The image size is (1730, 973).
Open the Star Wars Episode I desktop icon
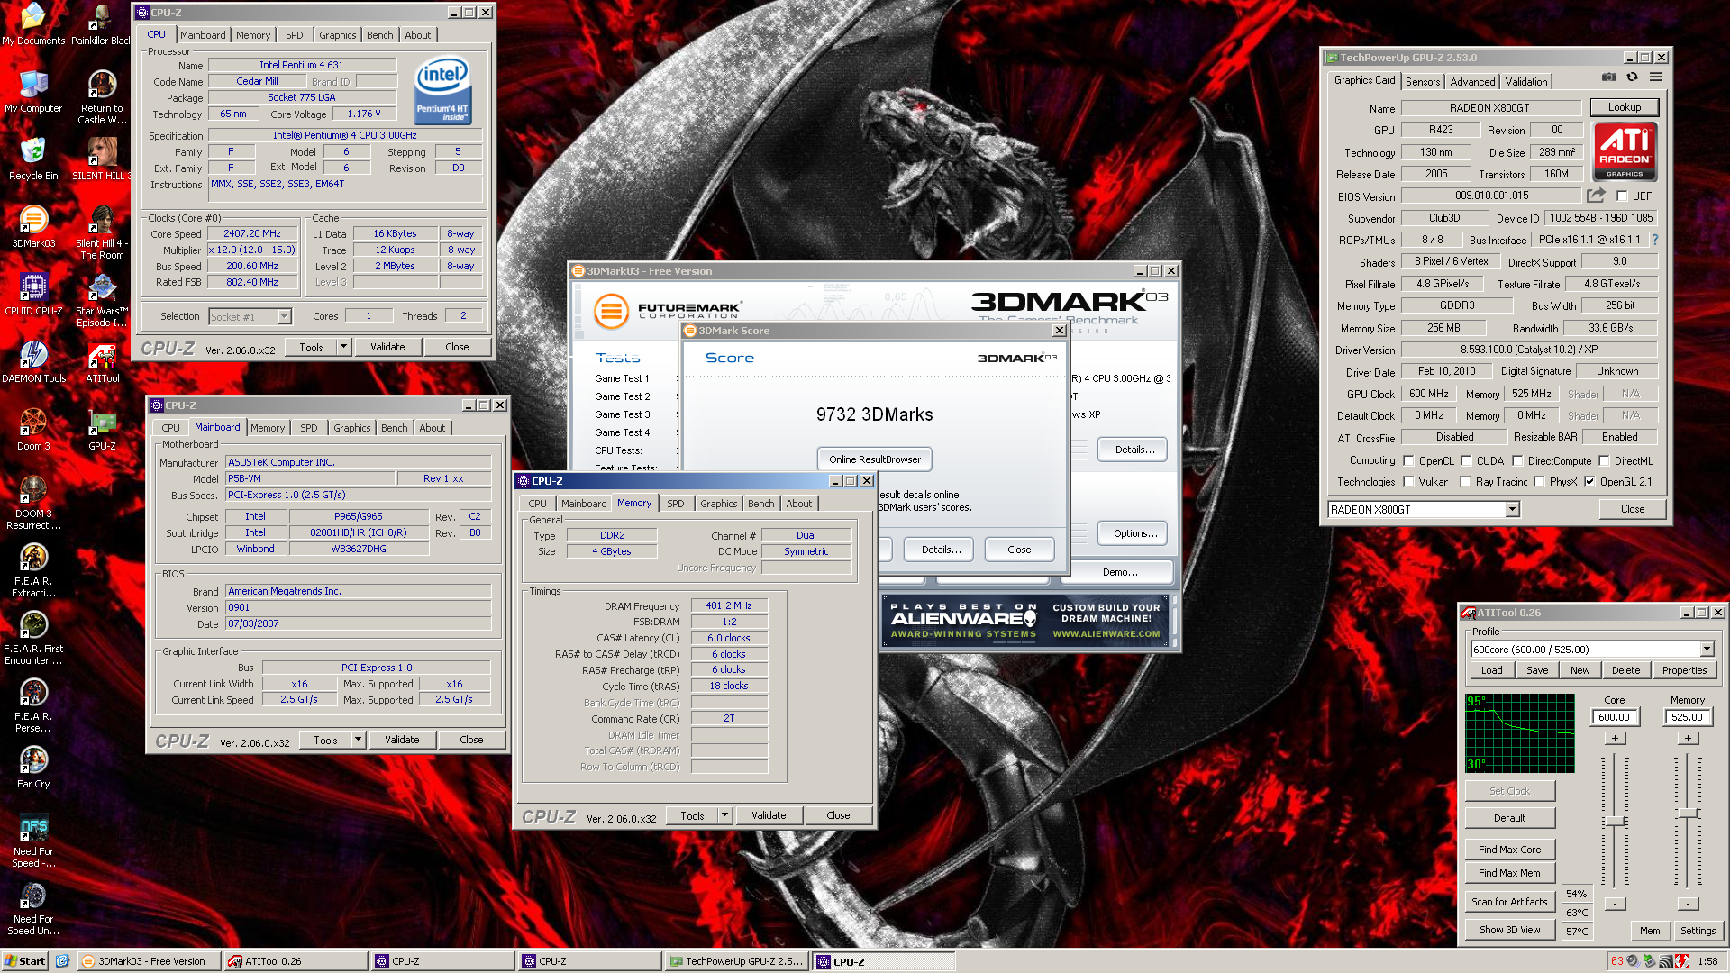(102, 300)
